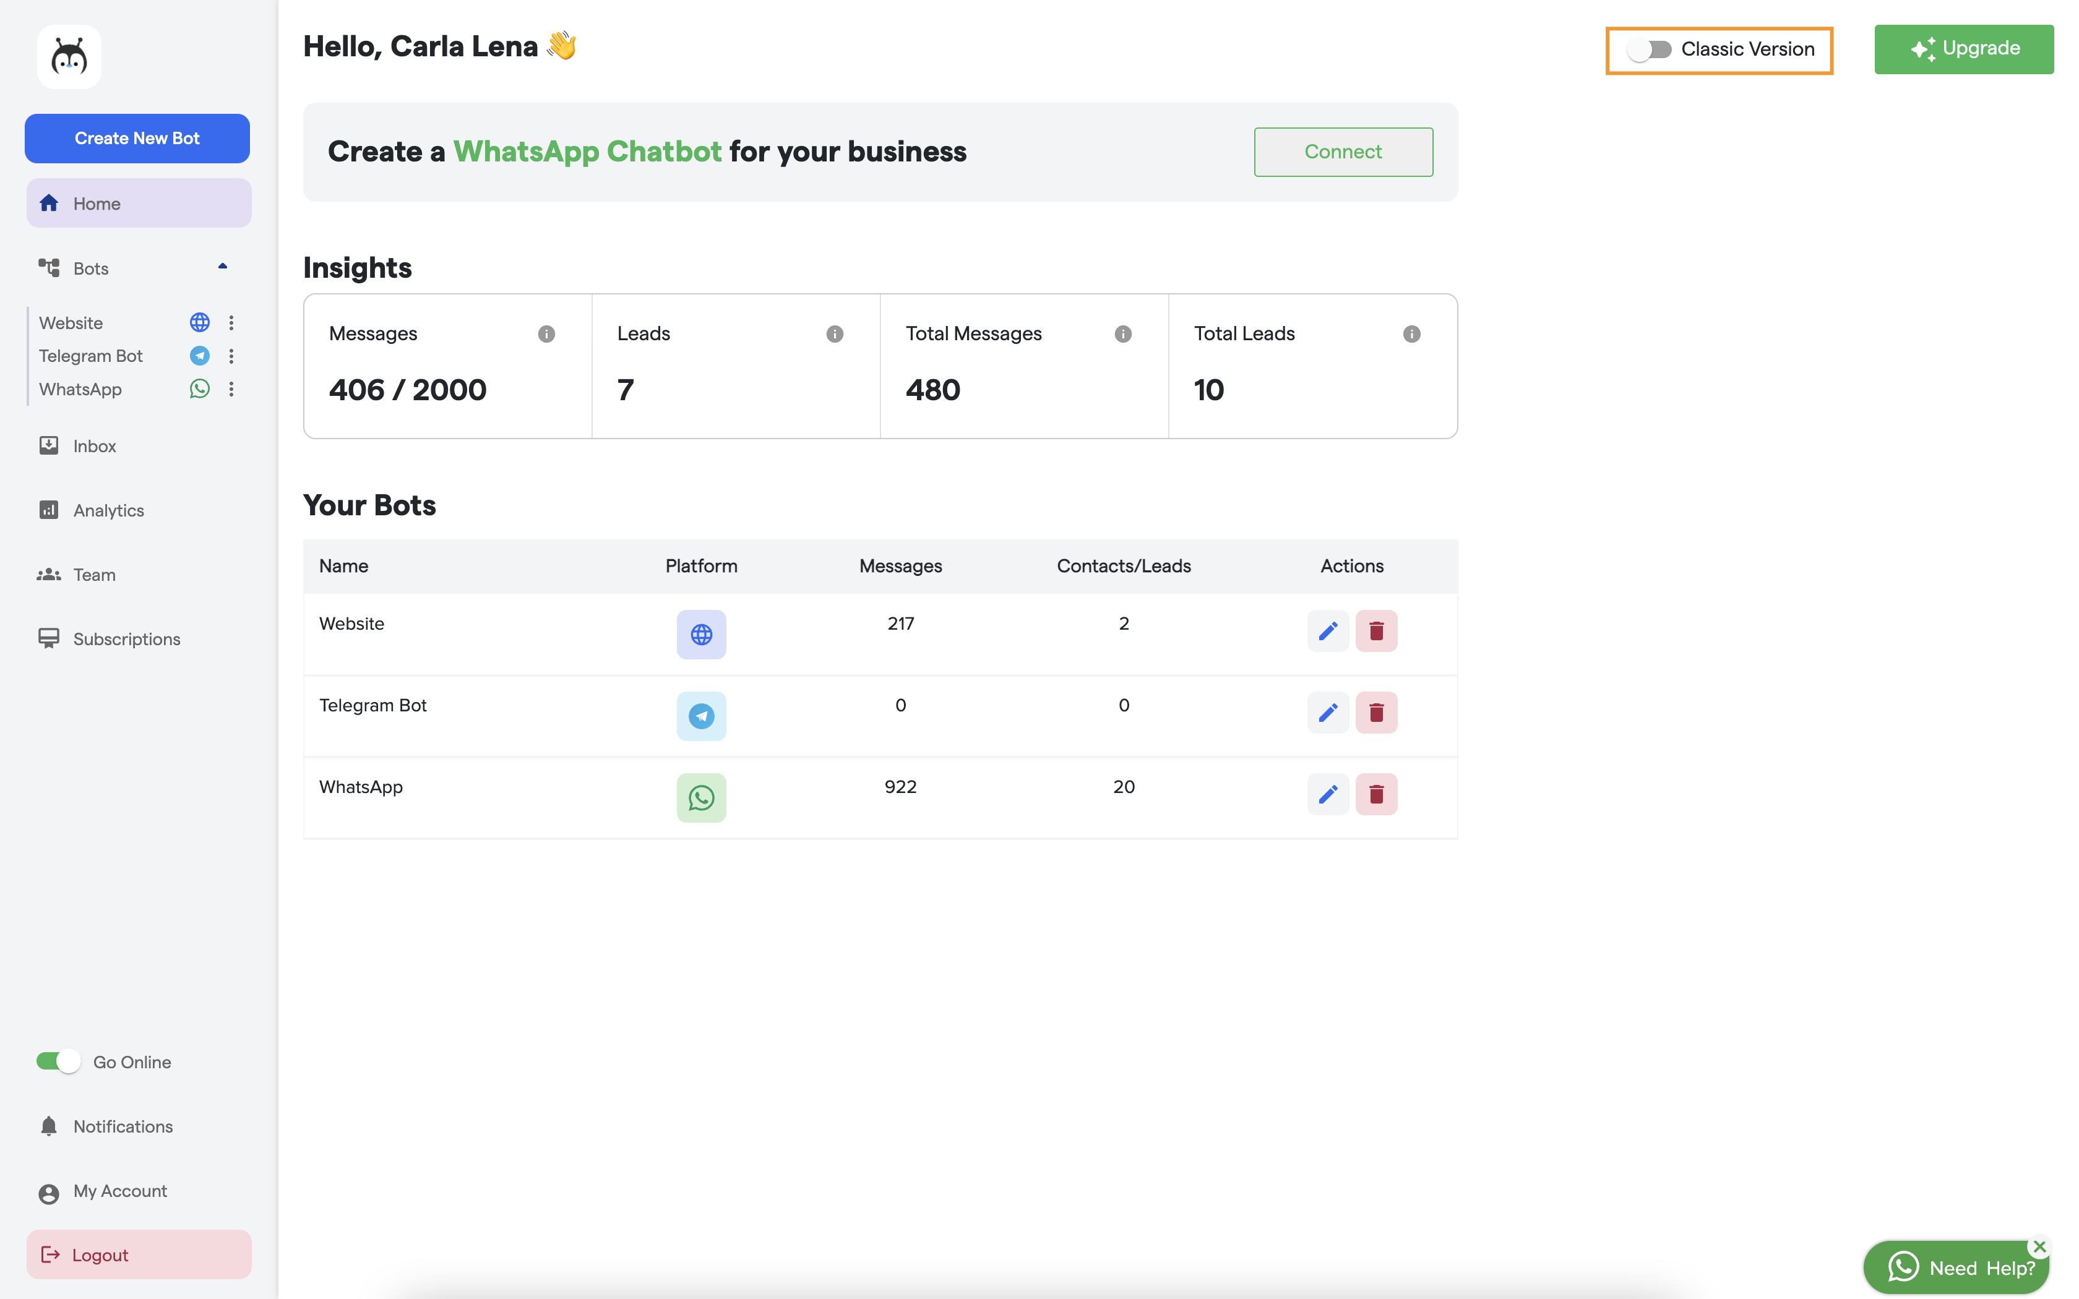This screenshot has height=1299, width=2079.
Task: Click the WhatsApp icon in sidebar bots list
Action: pos(199,388)
